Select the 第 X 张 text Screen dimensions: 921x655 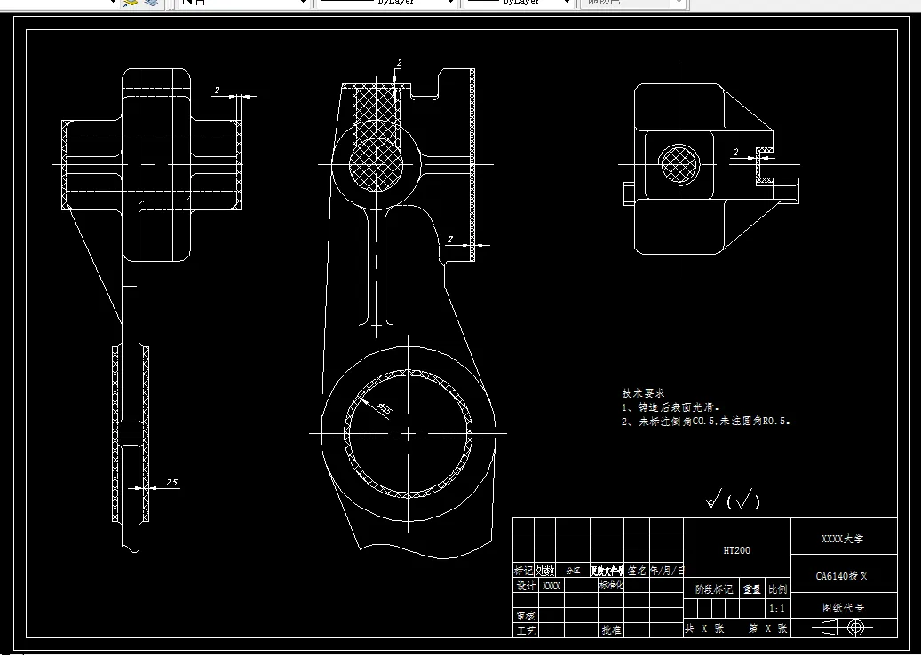click(767, 628)
